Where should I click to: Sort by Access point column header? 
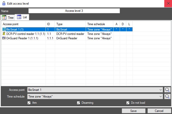pos(23,24)
